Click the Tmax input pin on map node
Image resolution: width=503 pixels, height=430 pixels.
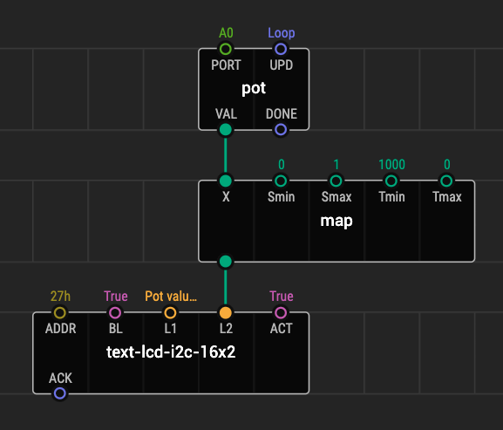tap(446, 181)
